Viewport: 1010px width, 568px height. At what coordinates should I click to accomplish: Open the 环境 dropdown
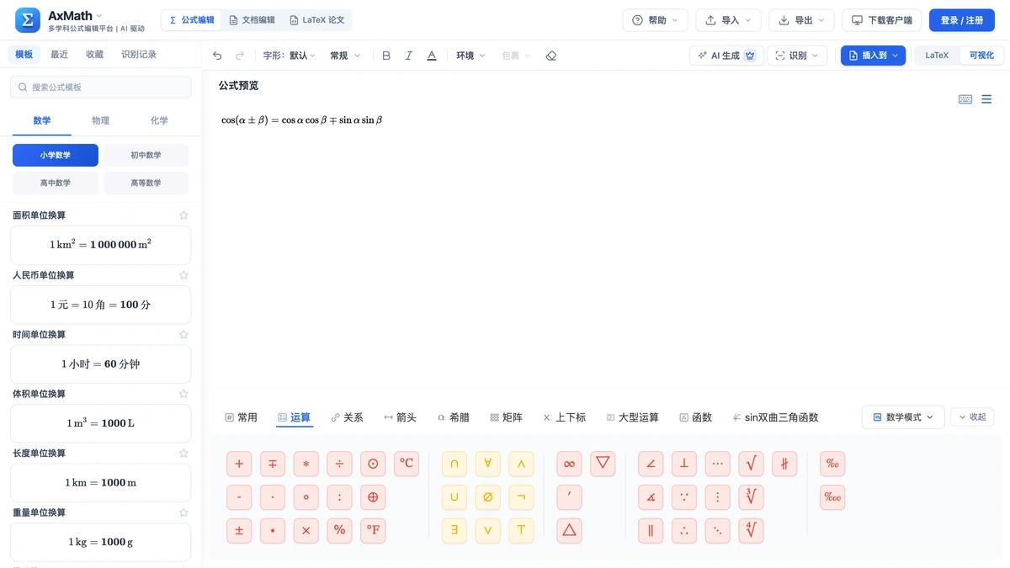pos(470,56)
